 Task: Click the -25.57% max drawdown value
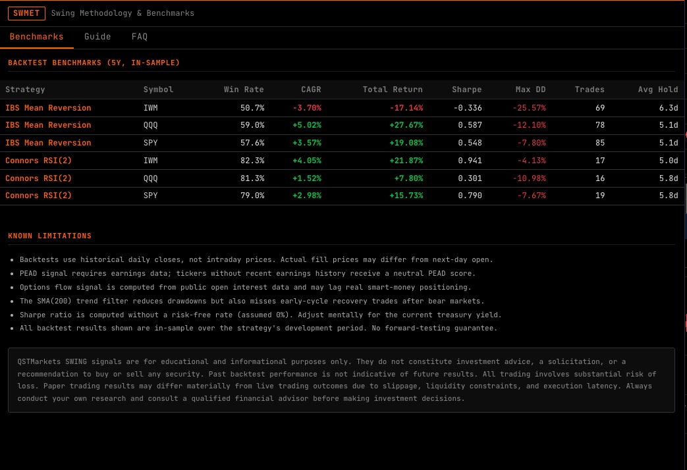point(530,108)
